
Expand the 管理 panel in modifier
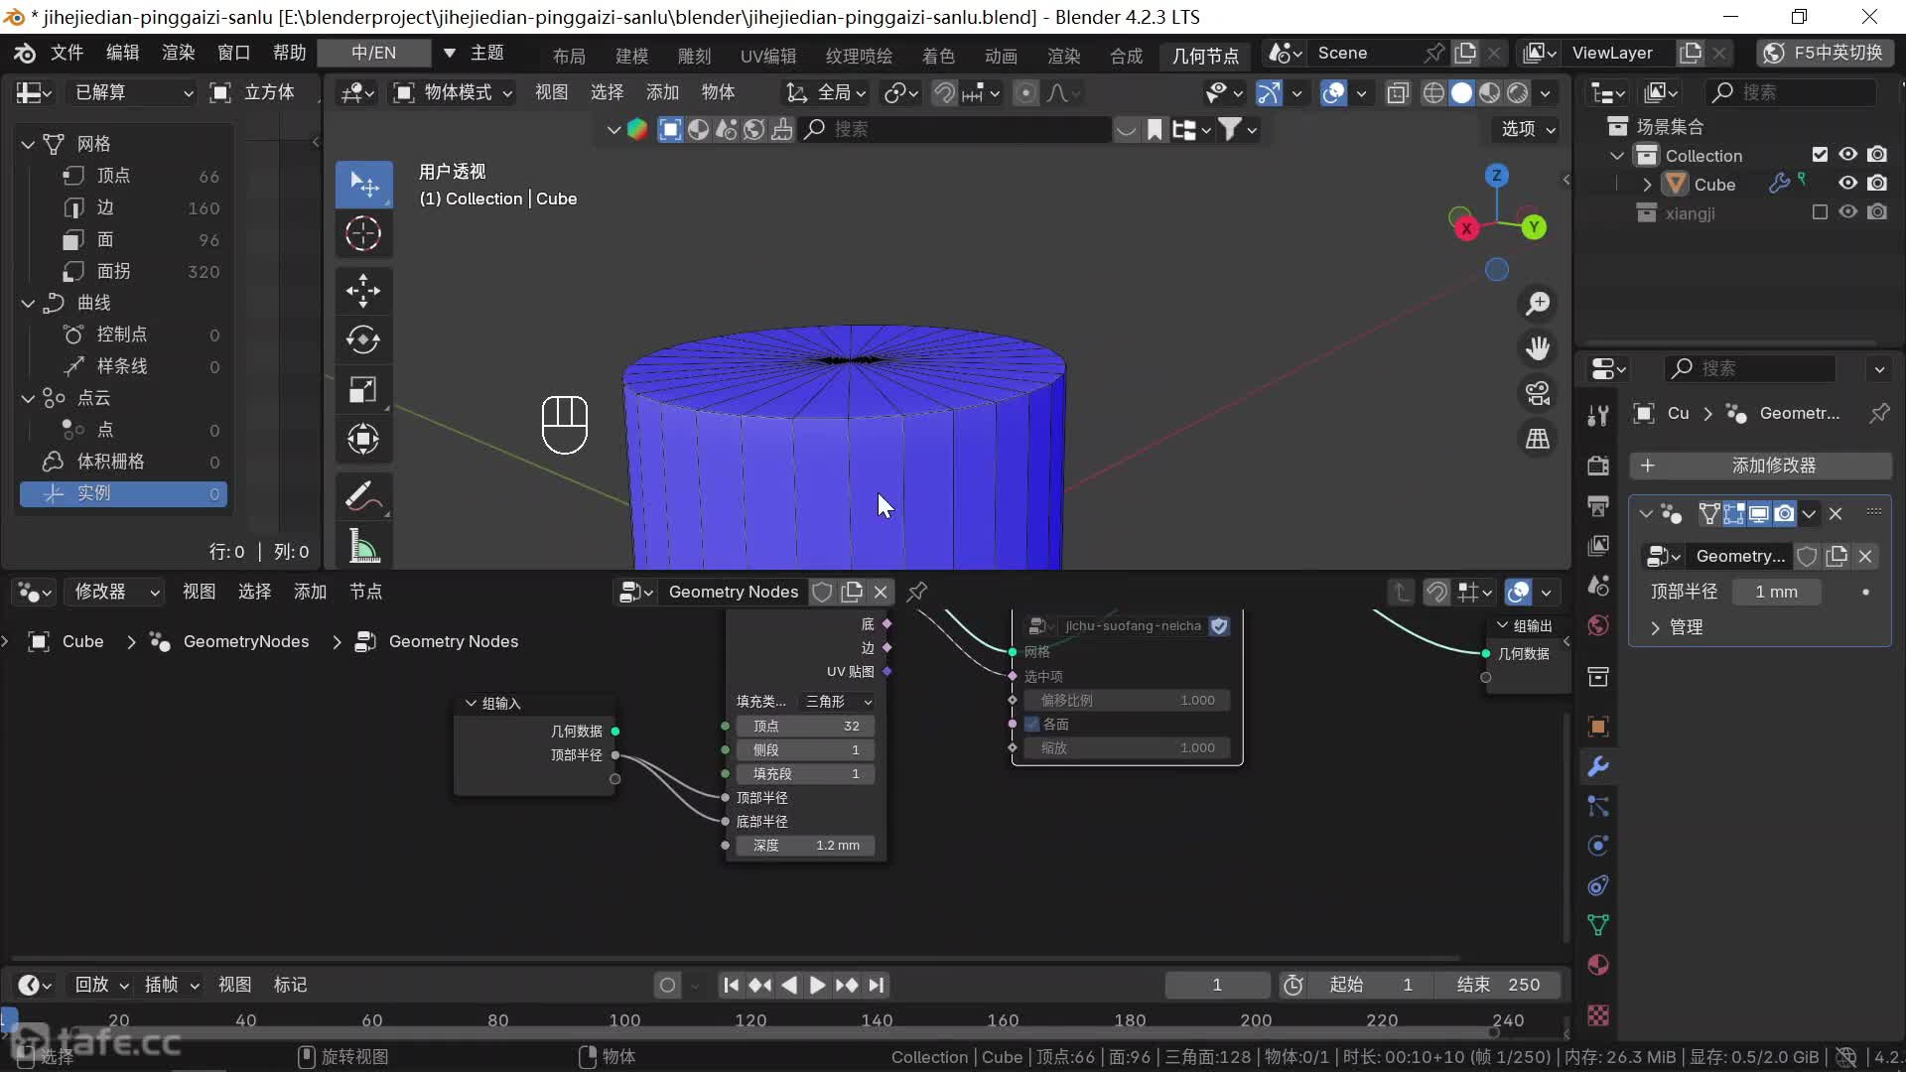[x=1678, y=627]
